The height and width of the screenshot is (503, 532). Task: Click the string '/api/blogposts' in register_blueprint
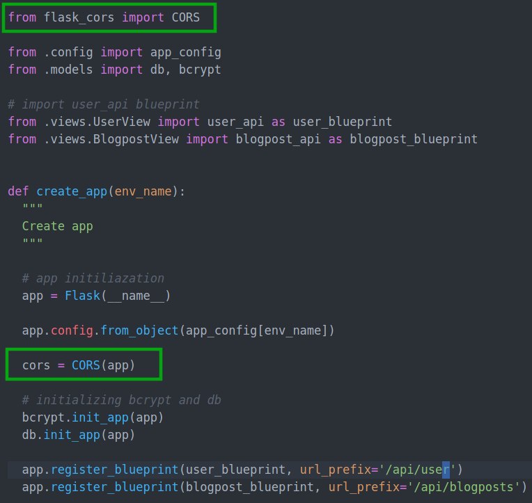[464, 487]
